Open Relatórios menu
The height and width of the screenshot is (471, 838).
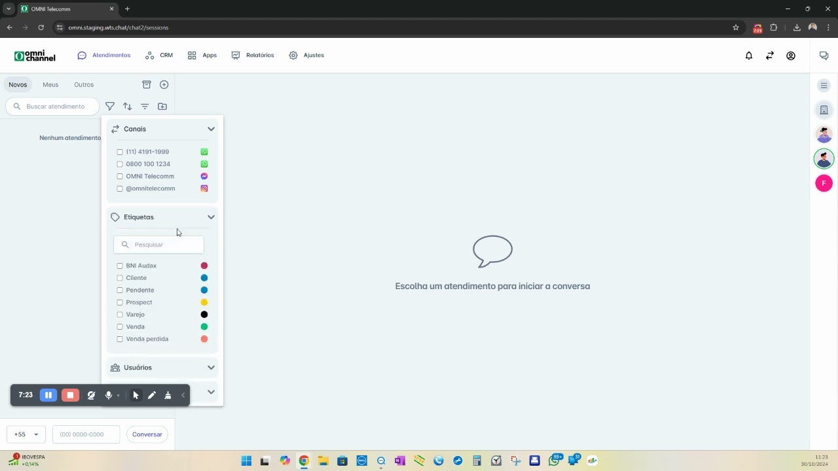pos(253,56)
